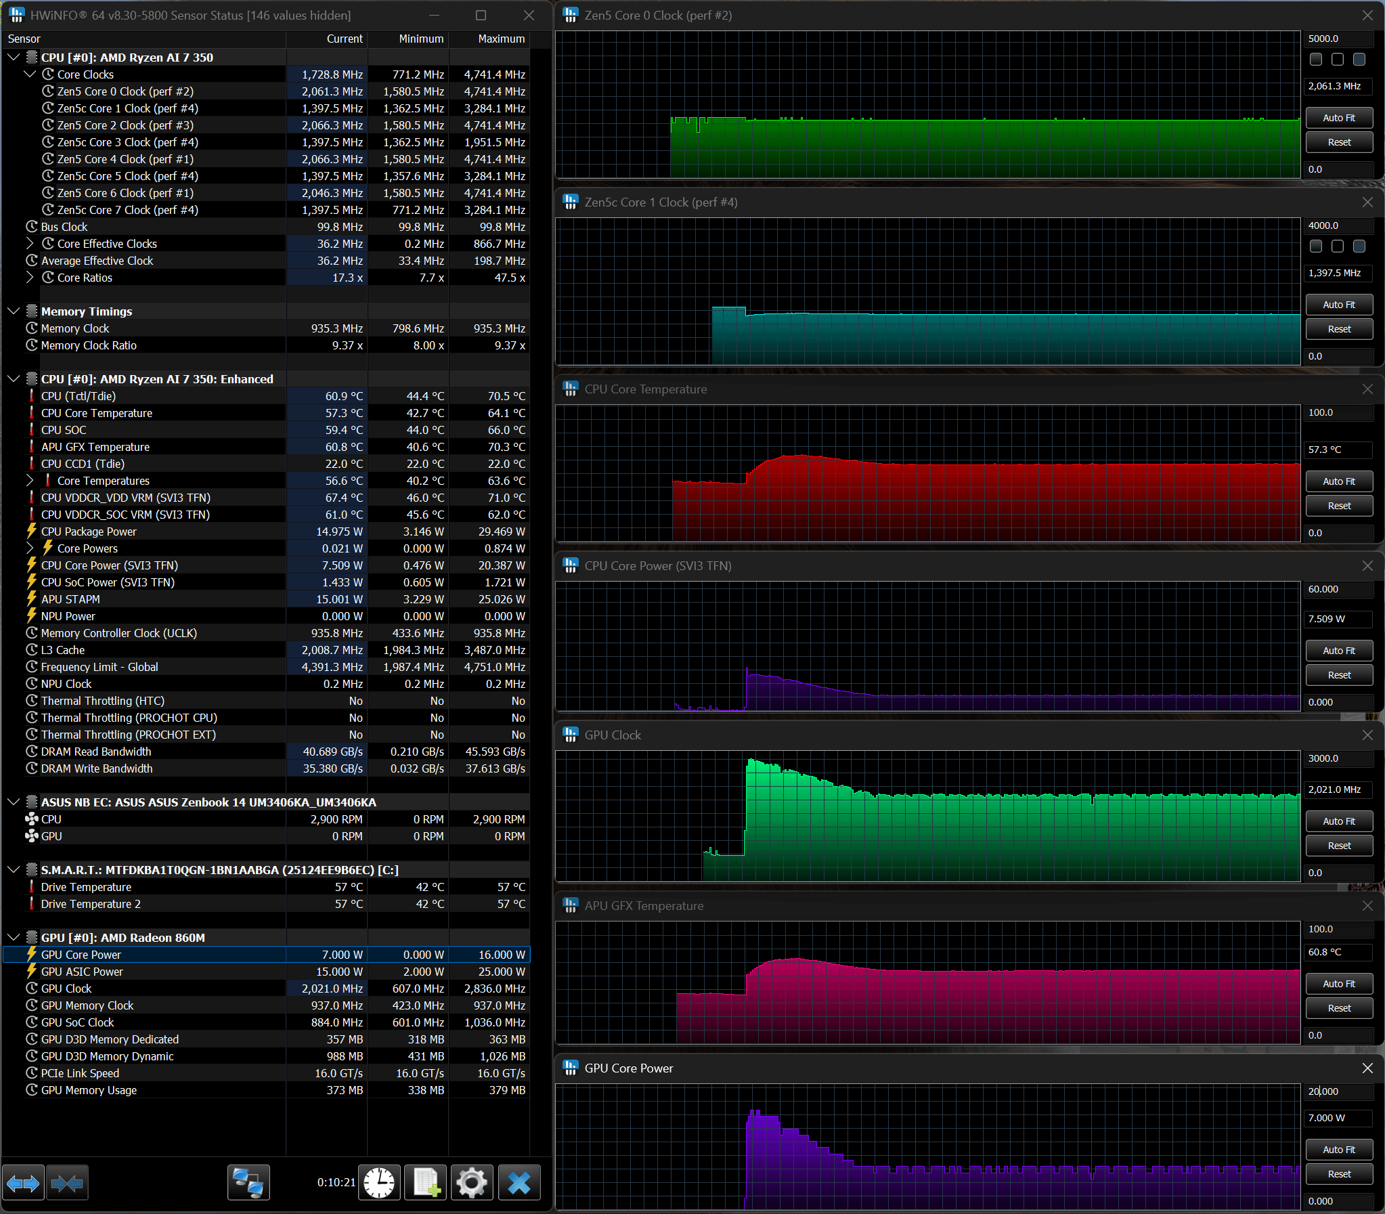Close sensors with the blue X icon
Screen dimensions: 1385x1214
[x=519, y=1183]
